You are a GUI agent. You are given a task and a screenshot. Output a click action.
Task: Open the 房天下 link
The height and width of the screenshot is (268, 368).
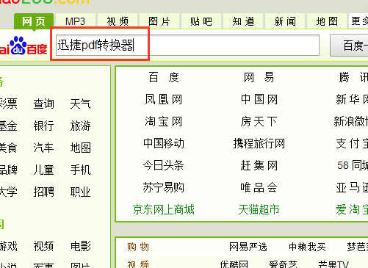[259, 121]
